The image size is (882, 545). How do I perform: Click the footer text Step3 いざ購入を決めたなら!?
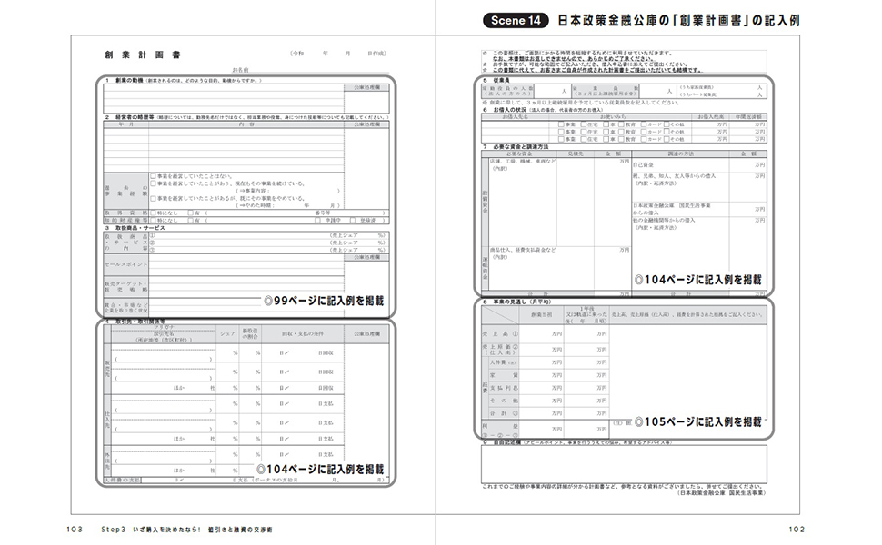[151, 530]
